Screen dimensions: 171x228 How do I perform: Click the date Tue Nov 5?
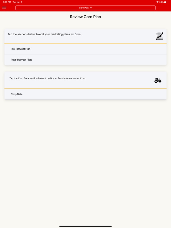tap(17, 2)
